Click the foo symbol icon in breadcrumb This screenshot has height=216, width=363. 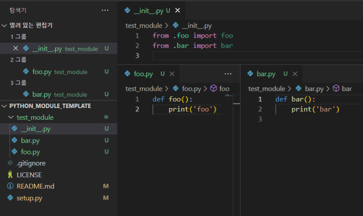[213, 89]
